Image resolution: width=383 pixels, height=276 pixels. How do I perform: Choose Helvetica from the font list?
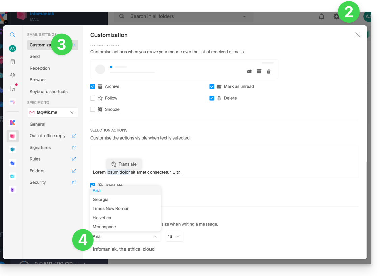(126, 218)
